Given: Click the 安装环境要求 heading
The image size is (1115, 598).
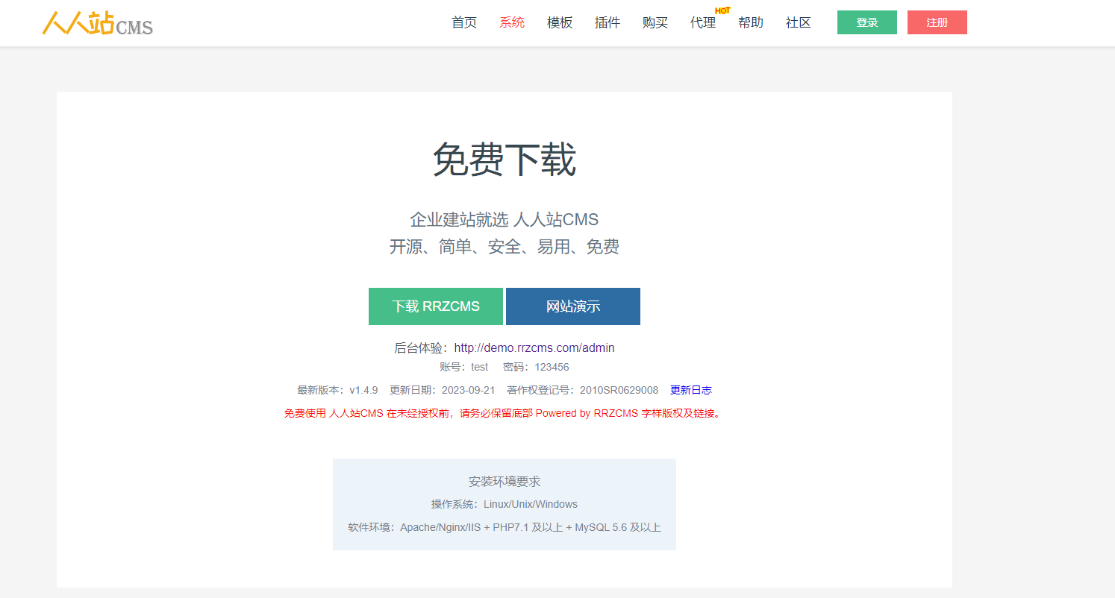Looking at the screenshot, I should 505,482.
